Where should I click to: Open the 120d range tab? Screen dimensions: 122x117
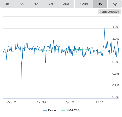(x=84, y=4)
